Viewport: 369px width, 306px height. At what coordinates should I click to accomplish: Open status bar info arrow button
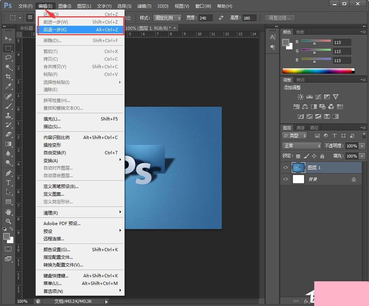[x=106, y=302]
